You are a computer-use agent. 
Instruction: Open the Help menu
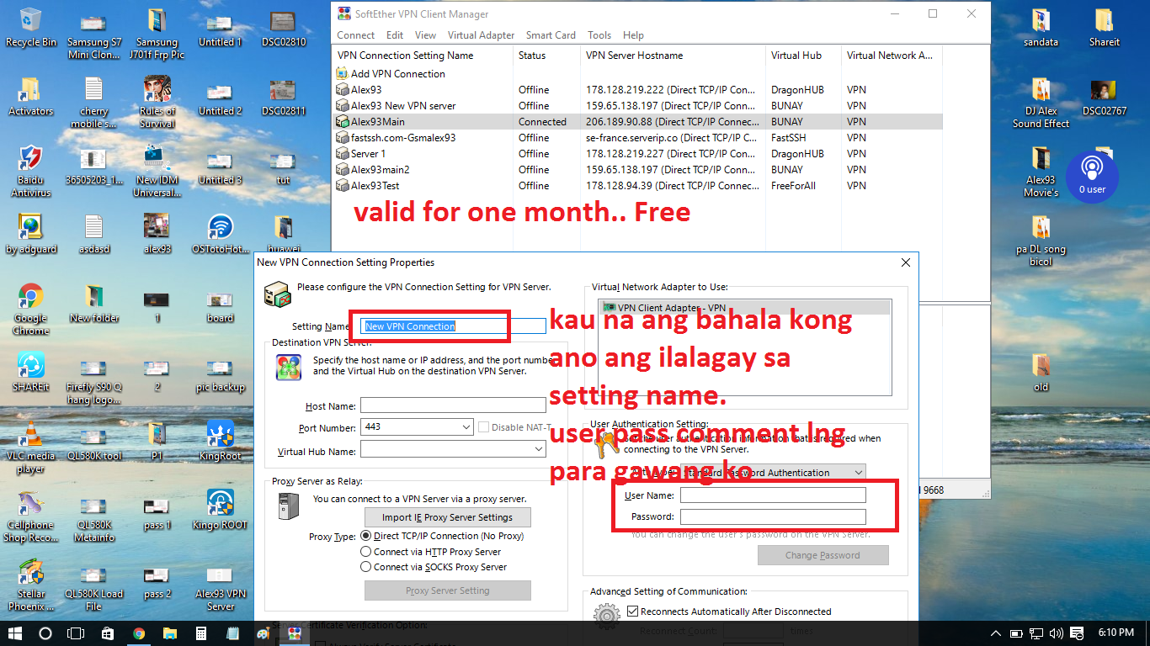pos(633,35)
